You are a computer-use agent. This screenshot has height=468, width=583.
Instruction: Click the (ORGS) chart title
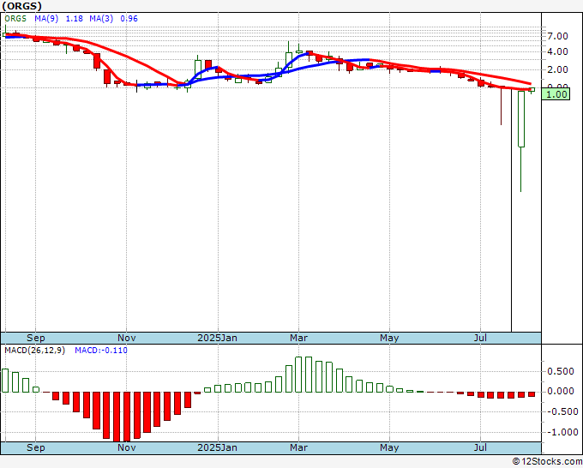click(x=22, y=6)
